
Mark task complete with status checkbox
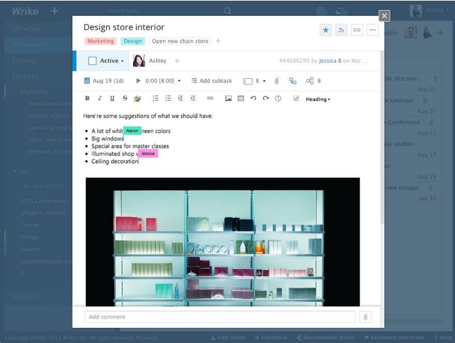92,61
